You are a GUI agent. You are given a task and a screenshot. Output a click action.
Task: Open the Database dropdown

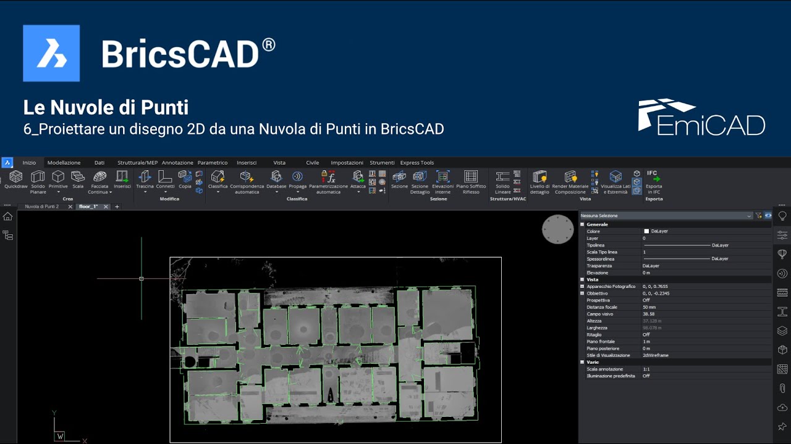276,192
